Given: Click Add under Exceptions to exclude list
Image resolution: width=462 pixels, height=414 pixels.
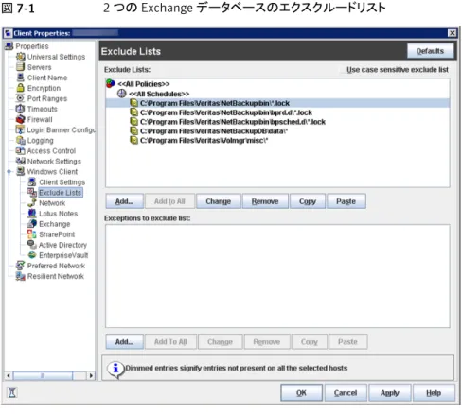Looking at the screenshot, I should pos(124,341).
